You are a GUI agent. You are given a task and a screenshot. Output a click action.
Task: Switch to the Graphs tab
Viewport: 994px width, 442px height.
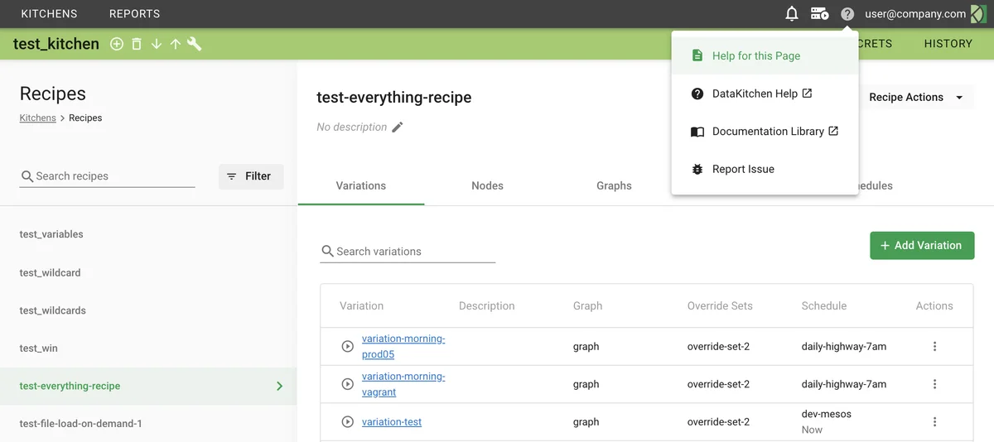click(x=614, y=186)
